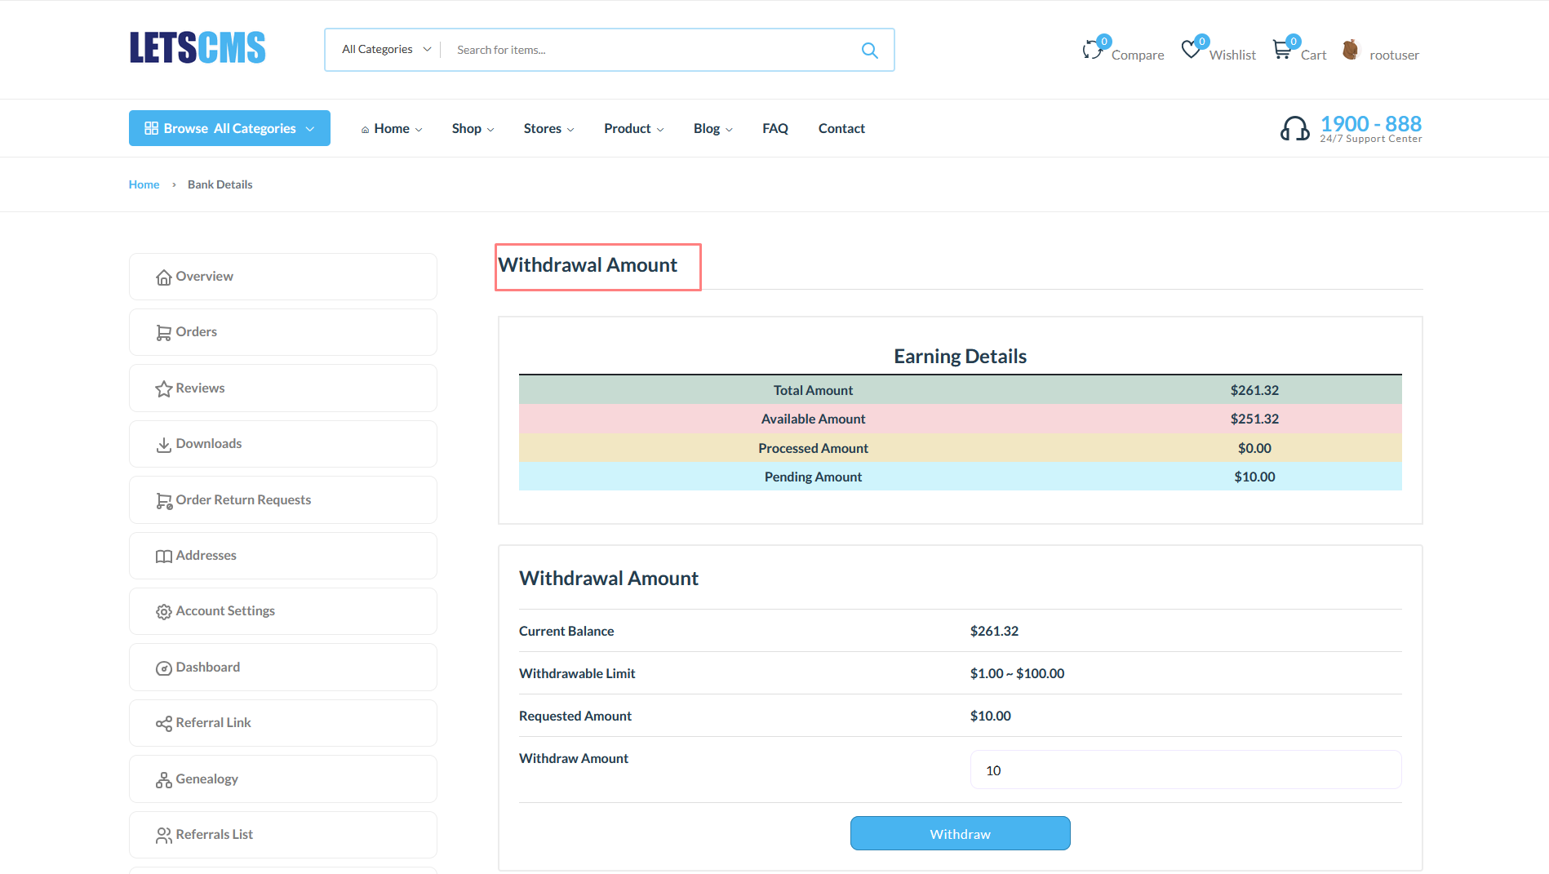Open the Compare icon in header
This screenshot has width=1549, height=874.
(1092, 50)
